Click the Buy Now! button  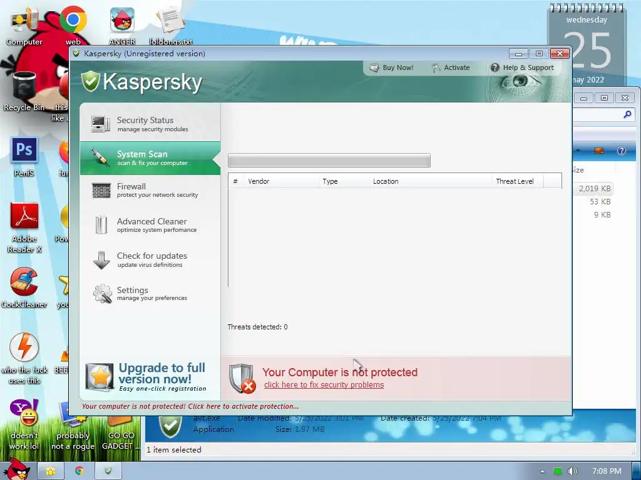pos(392,67)
